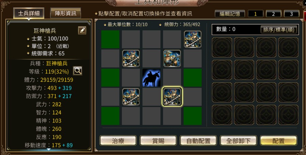The width and height of the screenshot is (306, 155).
Task: Open the magnifying glass detail icon
Action: (x=78, y=71)
